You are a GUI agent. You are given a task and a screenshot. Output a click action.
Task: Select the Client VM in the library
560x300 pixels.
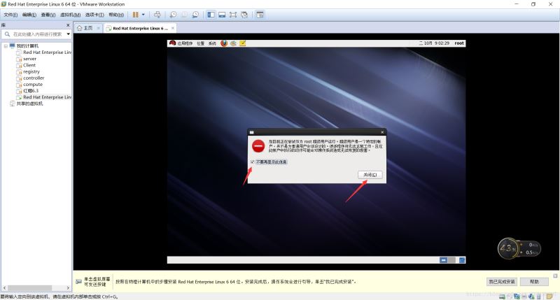click(x=29, y=65)
